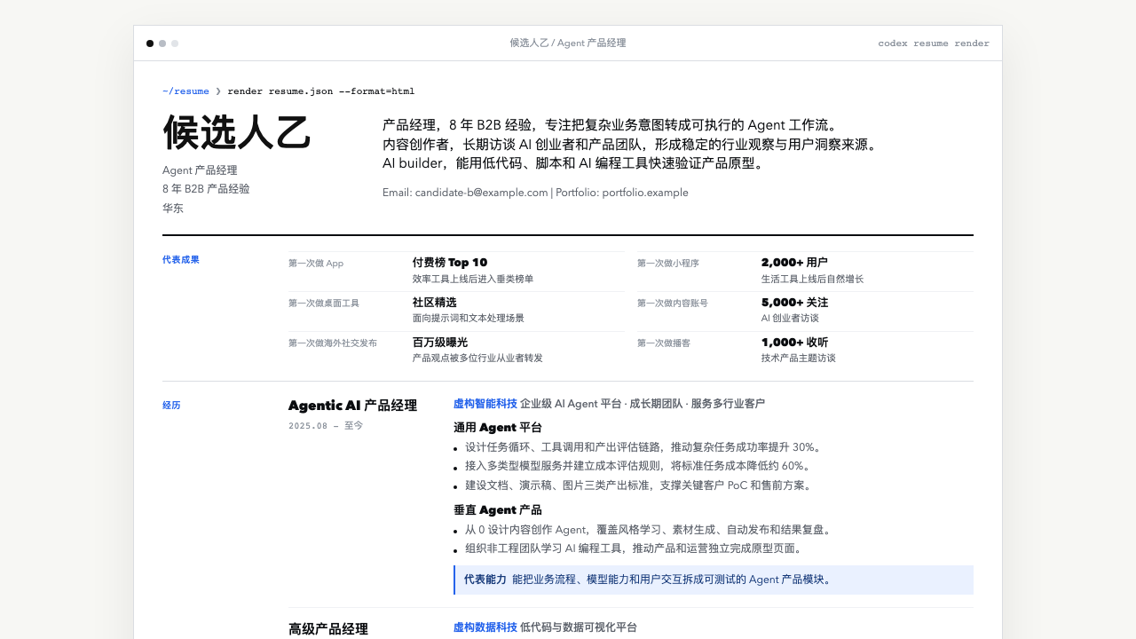Click the '付费榜 Top 10' achievement
The width and height of the screenshot is (1136, 639).
click(450, 263)
